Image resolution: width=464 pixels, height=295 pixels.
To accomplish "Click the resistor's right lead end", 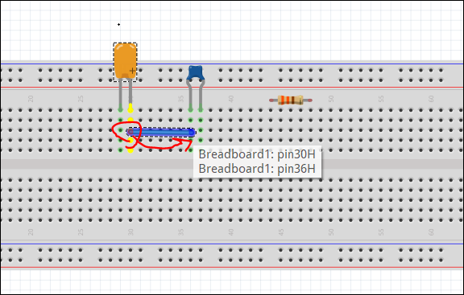I will [x=310, y=100].
